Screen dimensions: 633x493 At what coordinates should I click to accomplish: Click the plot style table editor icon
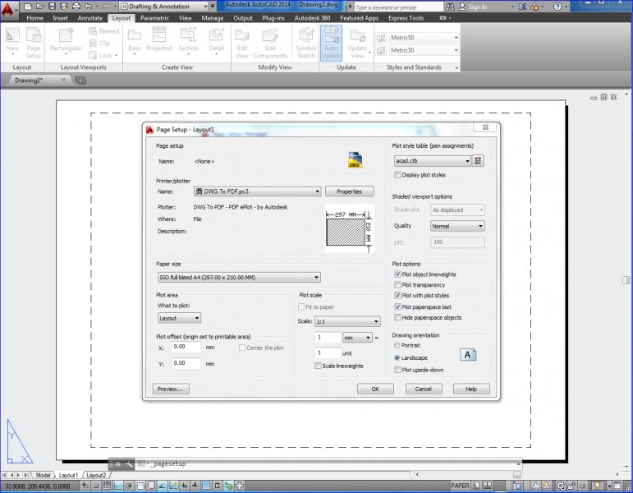[478, 161]
